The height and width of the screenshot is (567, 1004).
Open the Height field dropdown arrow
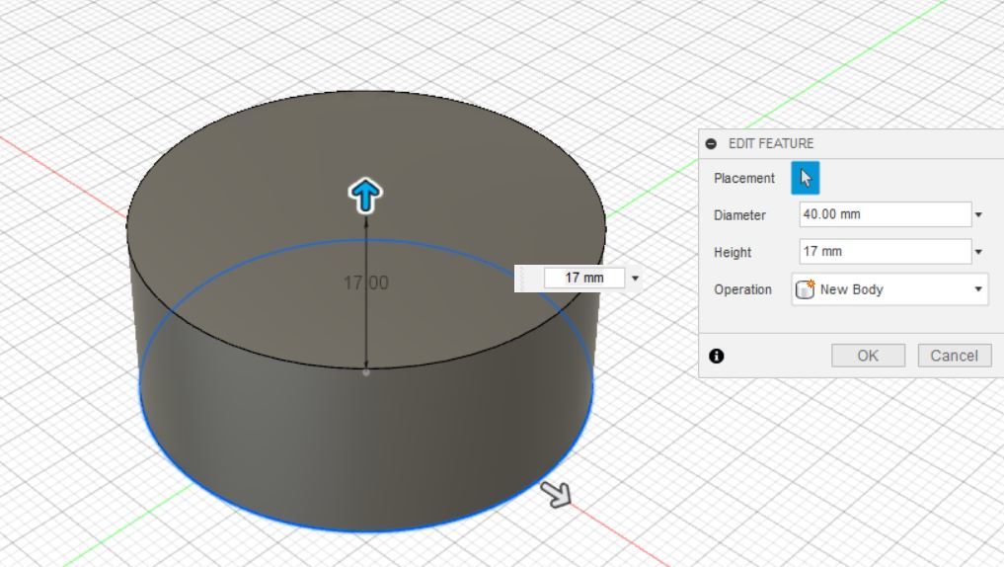[x=978, y=252]
